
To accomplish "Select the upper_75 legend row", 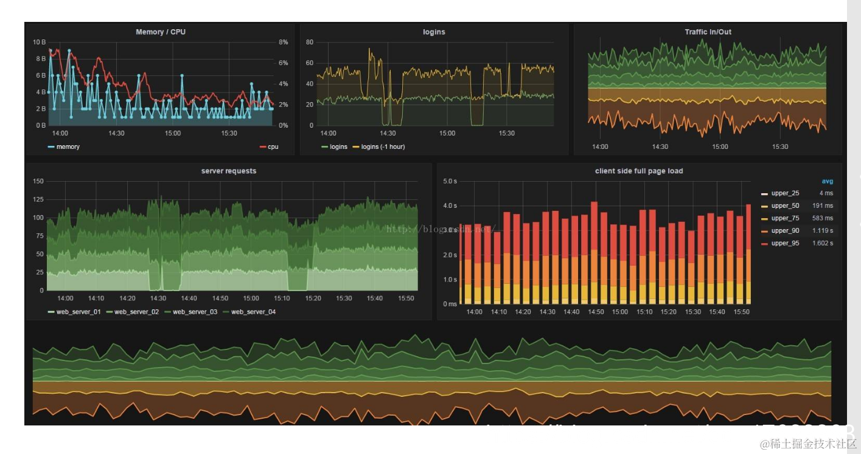I will (797, 218).
